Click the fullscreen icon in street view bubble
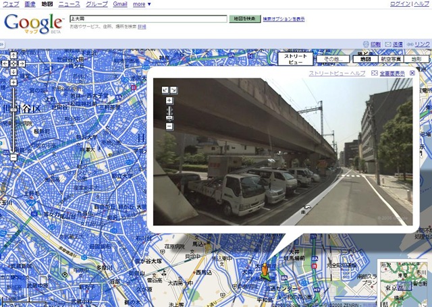The image size is (432, 307). 375,73
